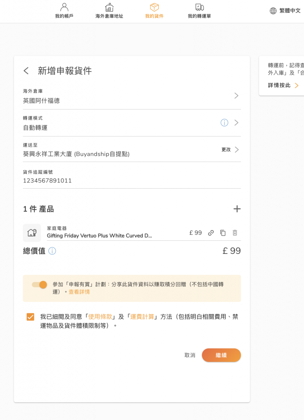The image size is (304, 420).
Task: Click the globe language icon
Action: (273, 11)
